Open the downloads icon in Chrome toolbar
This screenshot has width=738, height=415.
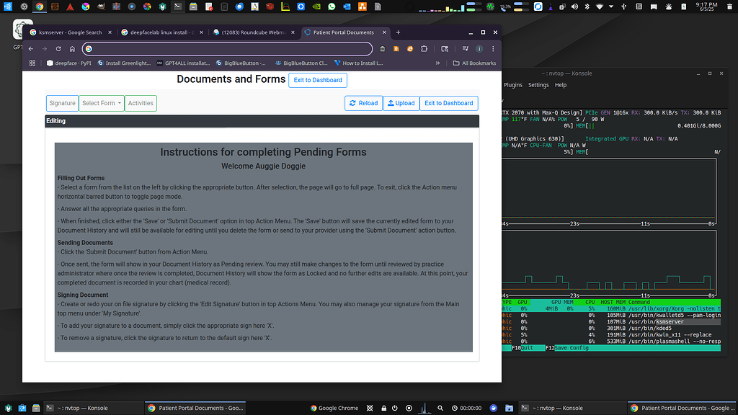coord(445,49)
